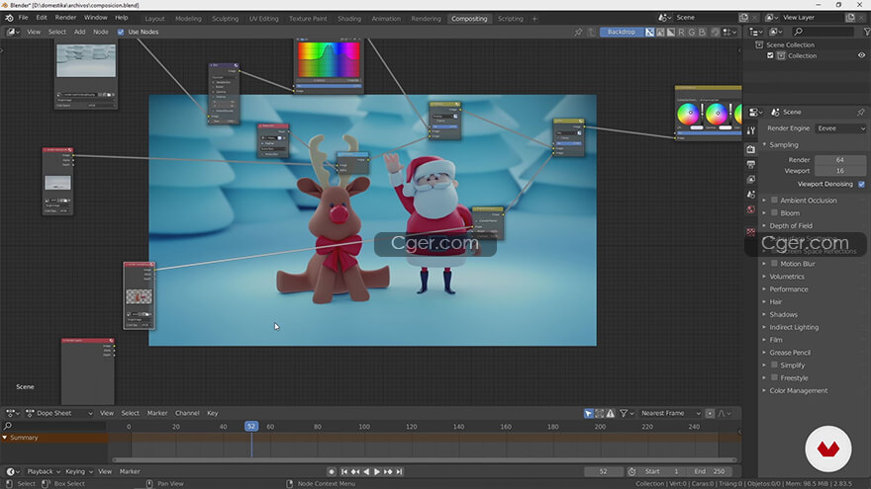Screen dimensions: 871x489
Task: Open the view layer browse icon
Action: click(x=774, y=18)
